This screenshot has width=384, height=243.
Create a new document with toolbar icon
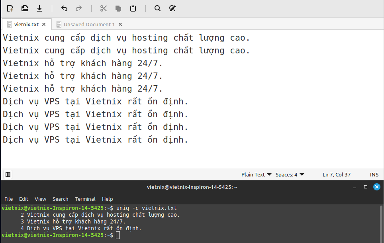pyautogui.click(x=10, y=8)
